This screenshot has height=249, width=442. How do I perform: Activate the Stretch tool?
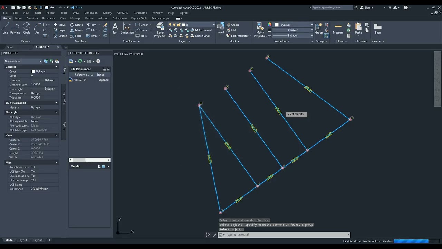point(60,36)
